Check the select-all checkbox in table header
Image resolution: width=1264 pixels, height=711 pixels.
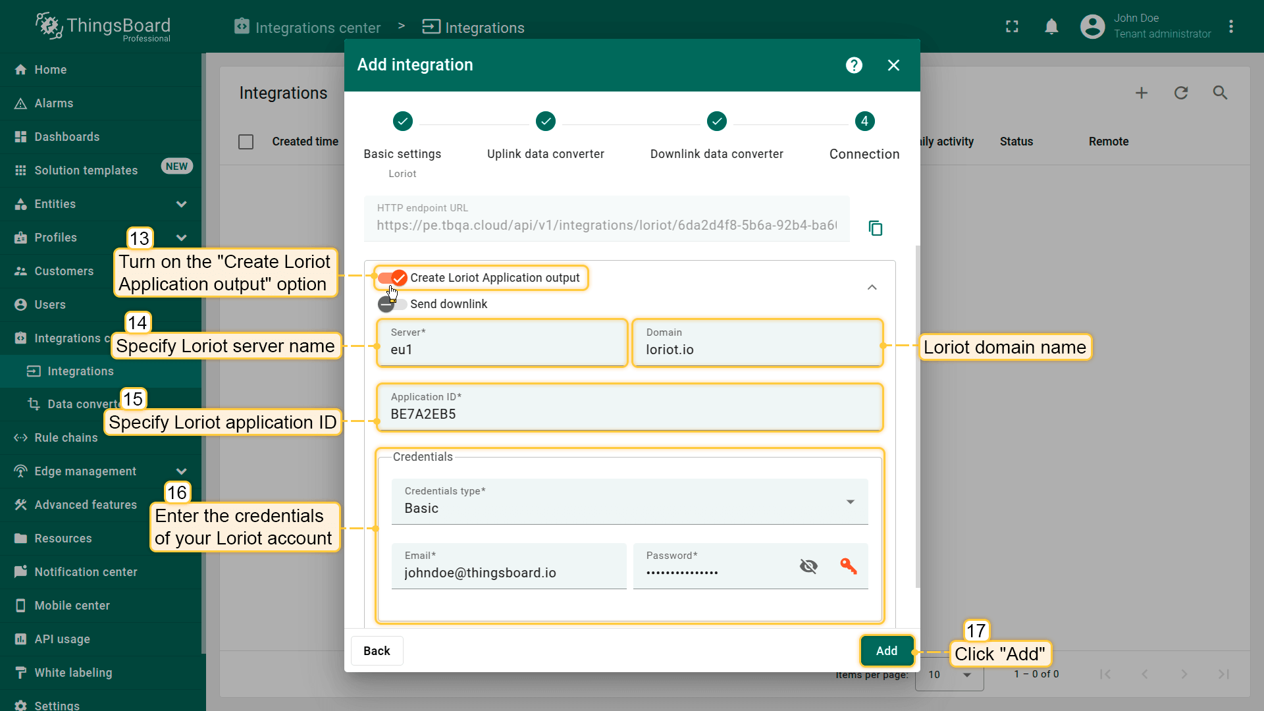pos(246,142)
